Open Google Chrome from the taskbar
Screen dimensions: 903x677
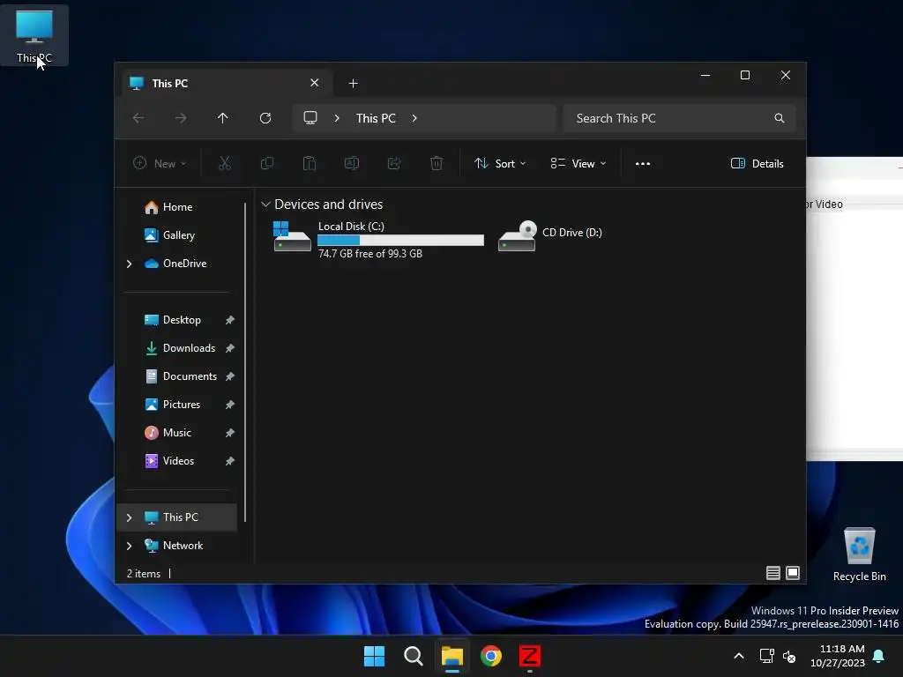coord(490,656)
